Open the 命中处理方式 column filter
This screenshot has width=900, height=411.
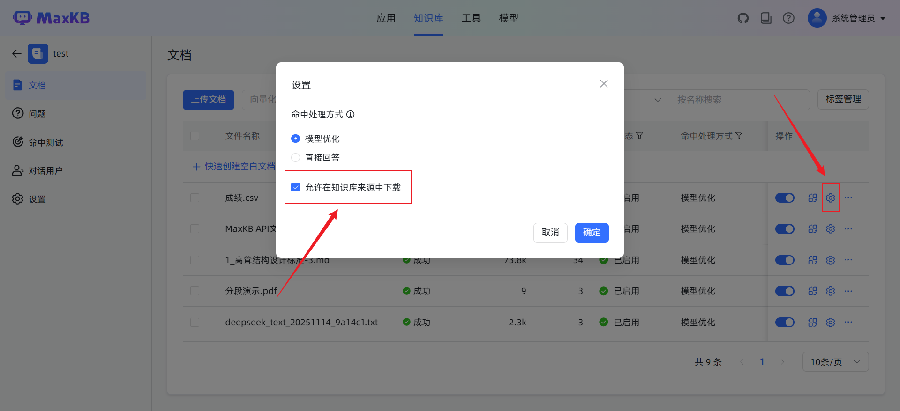pyautogui.click(x=739, y=136)
